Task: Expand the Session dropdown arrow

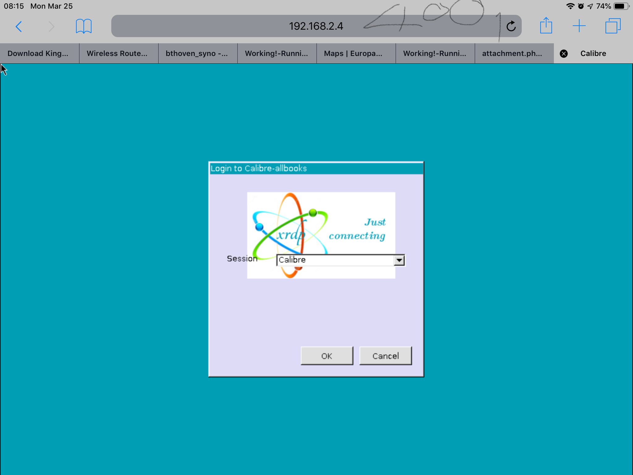Action: tap(399, 260)
